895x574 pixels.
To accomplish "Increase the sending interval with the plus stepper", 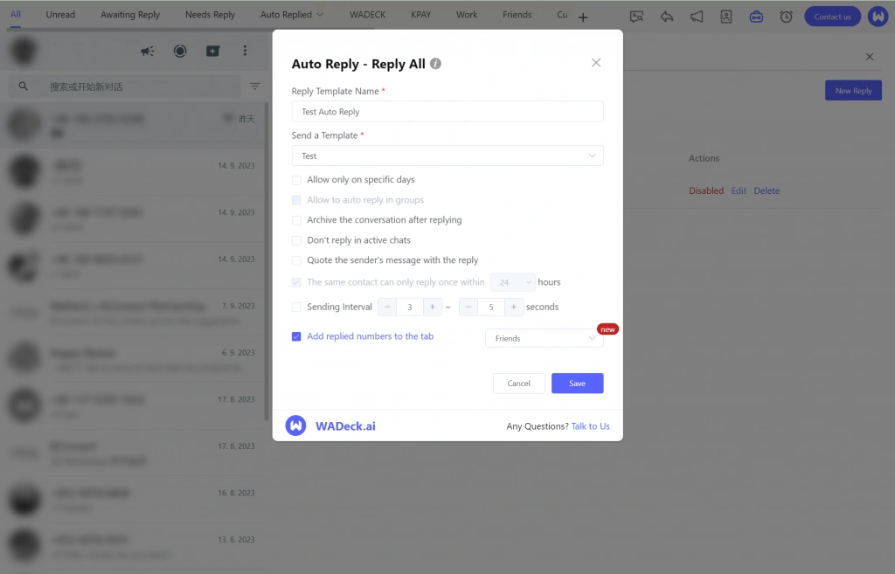I will point(432,307).
